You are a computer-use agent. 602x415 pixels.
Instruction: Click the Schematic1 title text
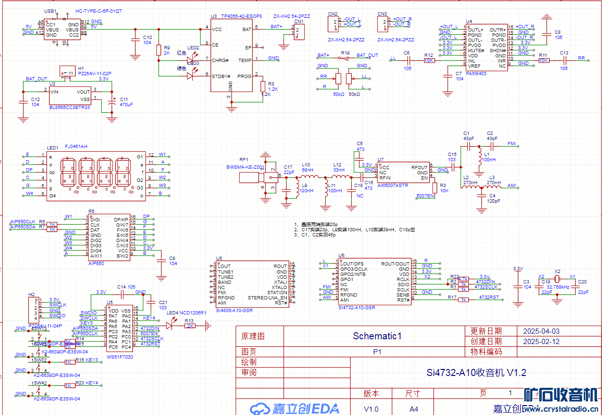pos(377,336)
